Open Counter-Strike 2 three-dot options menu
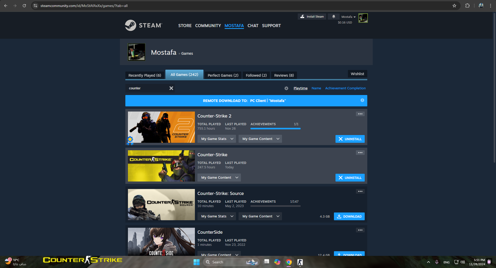 (x=360, y=114)
